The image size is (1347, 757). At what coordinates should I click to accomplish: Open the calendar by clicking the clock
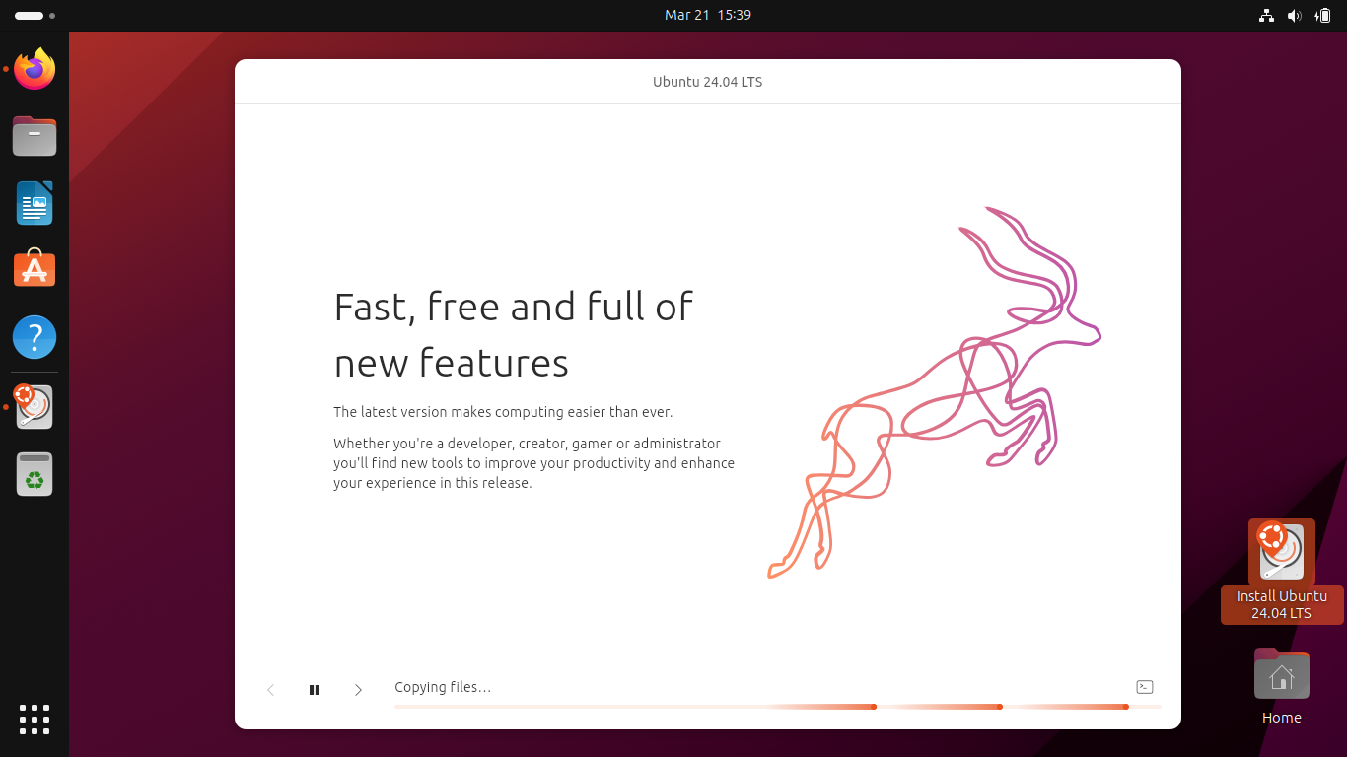click(x=707, y=15)
